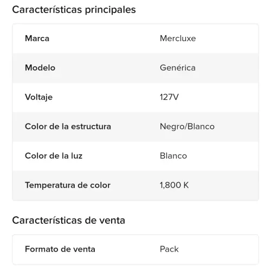Select the Modelo label
271x271 pixels.
coord(40,68)
